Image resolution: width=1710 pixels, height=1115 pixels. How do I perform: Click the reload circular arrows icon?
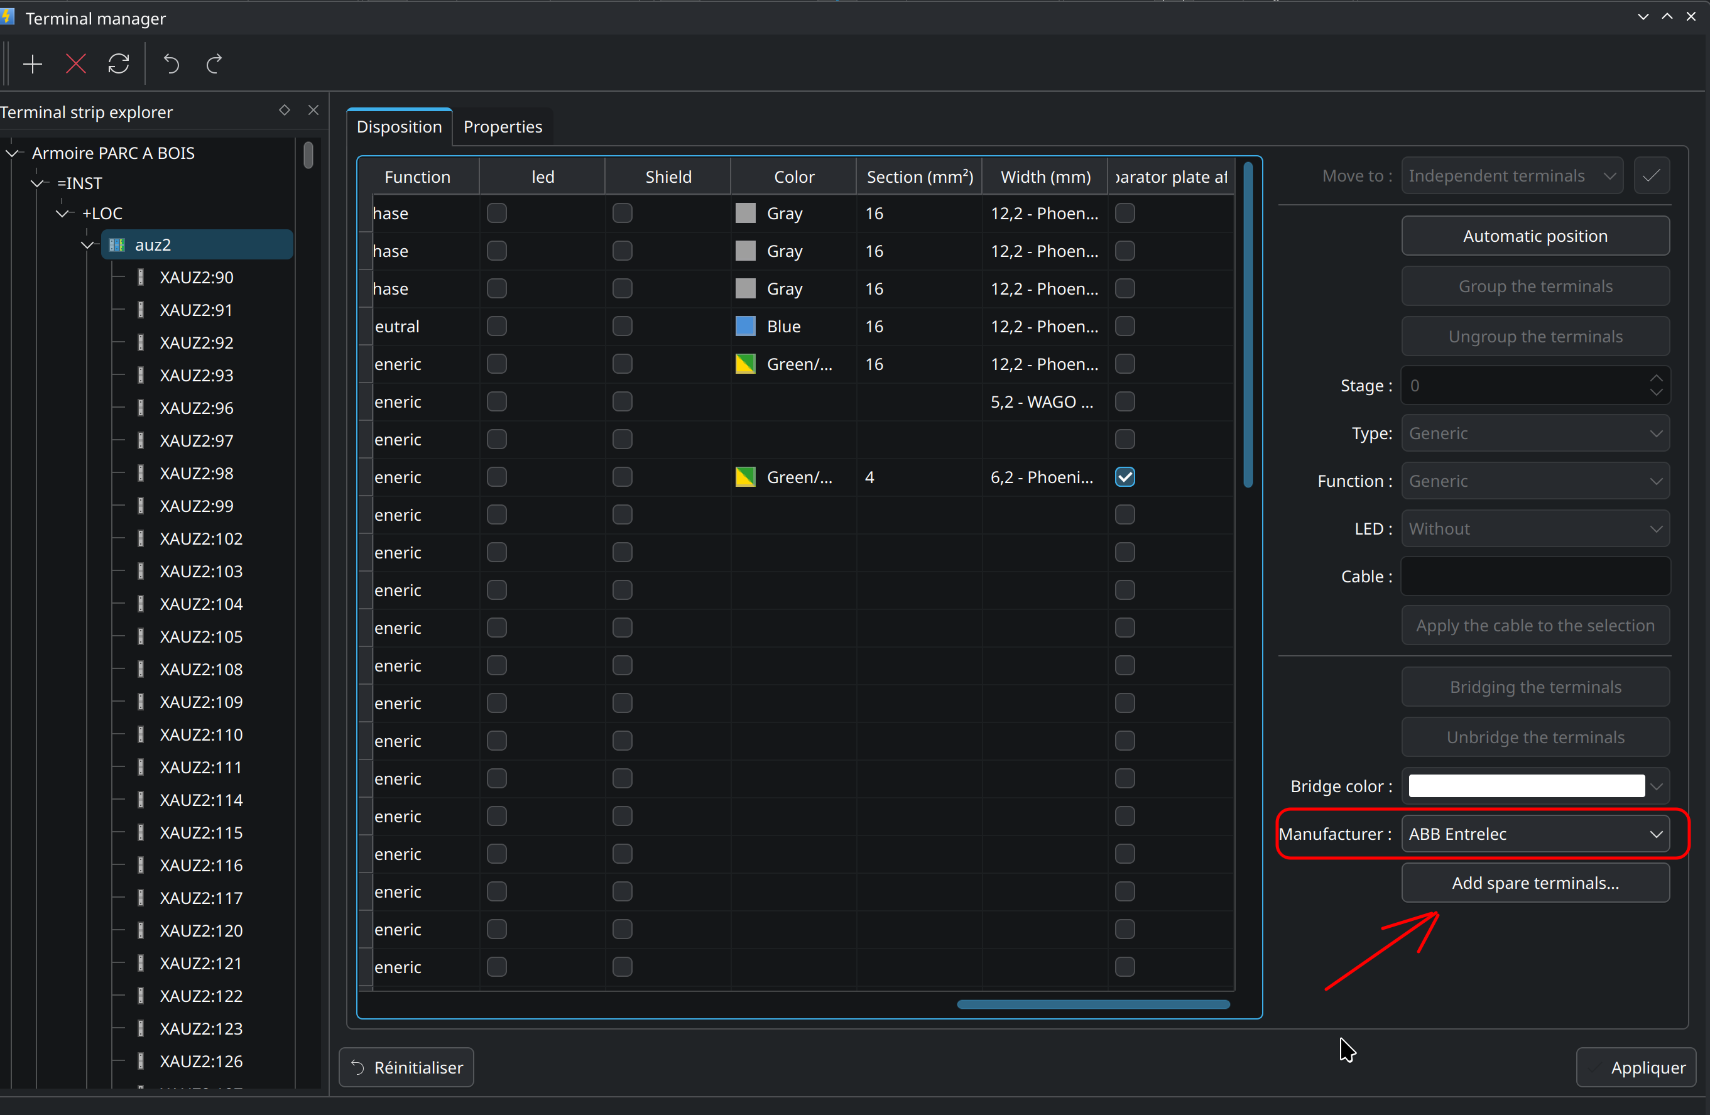[x=119, y=65]
